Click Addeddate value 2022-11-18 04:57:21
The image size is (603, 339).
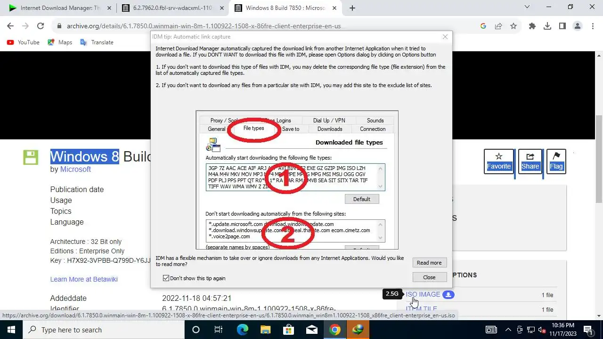pyautogui.click(x=197, y=299)
